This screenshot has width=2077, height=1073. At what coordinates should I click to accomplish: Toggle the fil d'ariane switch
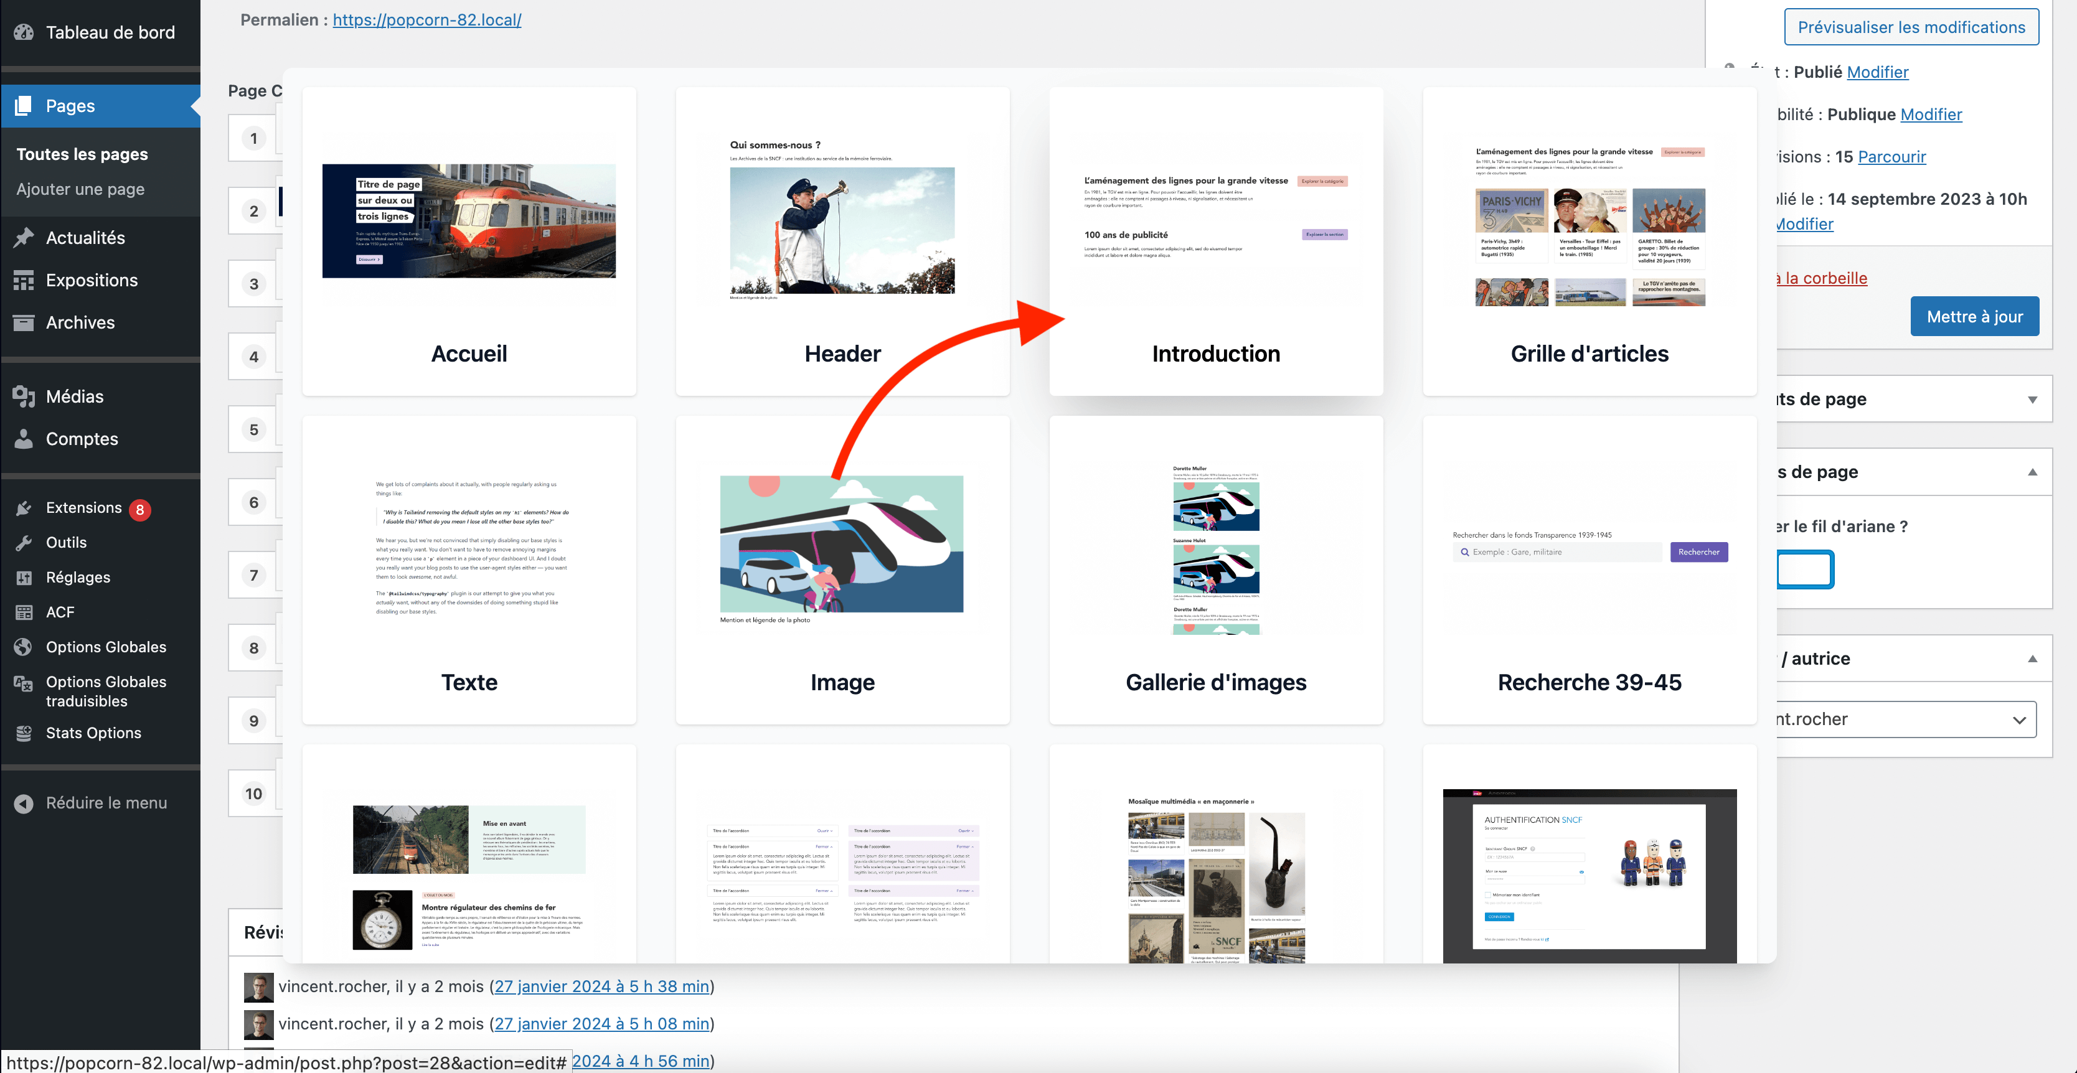(1806, 569)
